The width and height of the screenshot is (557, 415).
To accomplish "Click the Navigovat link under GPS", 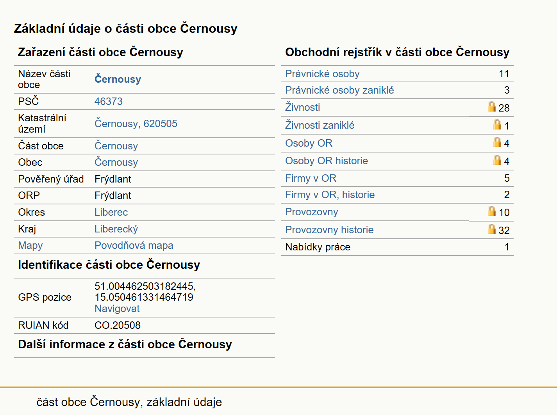I will (x=117, y=309).
